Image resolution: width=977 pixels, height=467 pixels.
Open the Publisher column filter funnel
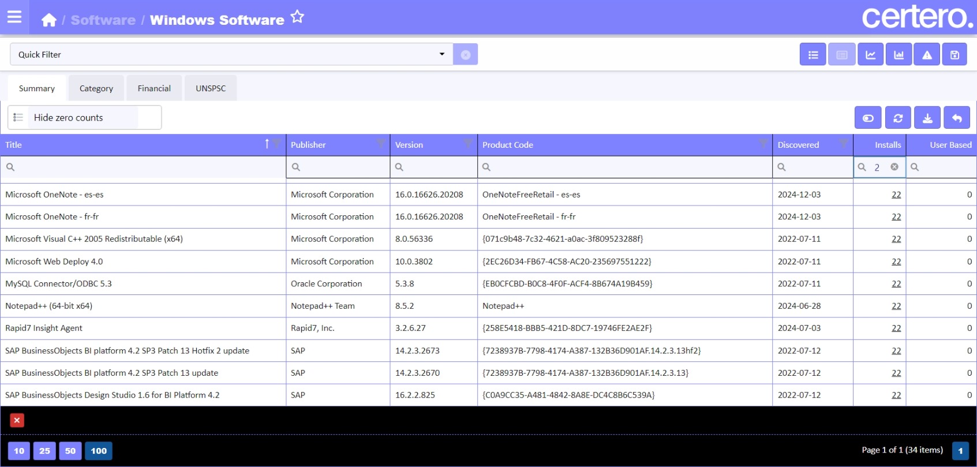click(x=381, y=144)
